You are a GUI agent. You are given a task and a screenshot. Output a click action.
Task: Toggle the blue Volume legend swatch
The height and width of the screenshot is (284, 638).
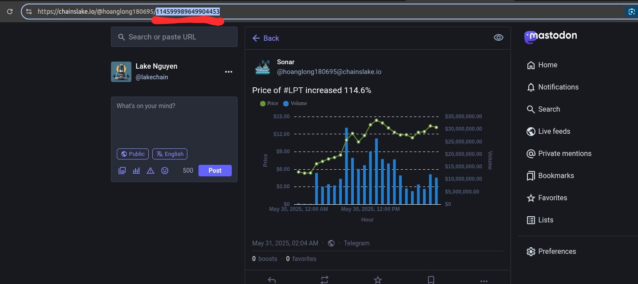click(x=286, y=103)
